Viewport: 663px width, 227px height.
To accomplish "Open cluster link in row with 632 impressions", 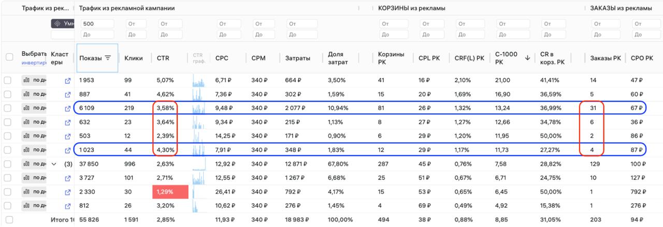I will [x=67, y=122].
